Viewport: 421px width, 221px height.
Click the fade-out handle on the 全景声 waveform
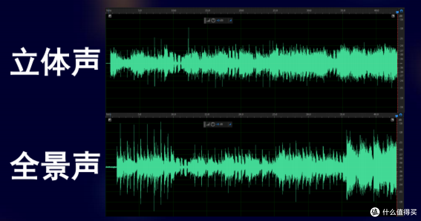(x=392, y=120)
